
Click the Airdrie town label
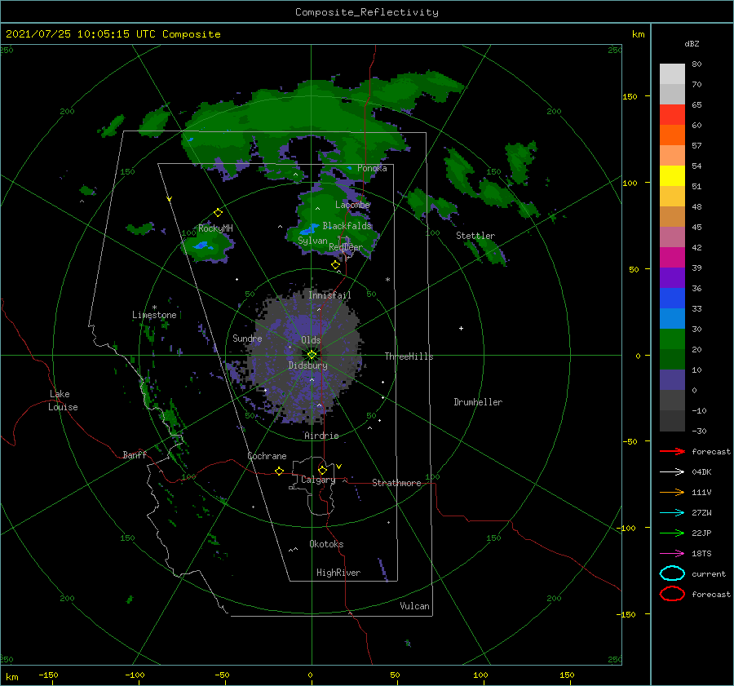click(x=321, y=436)
